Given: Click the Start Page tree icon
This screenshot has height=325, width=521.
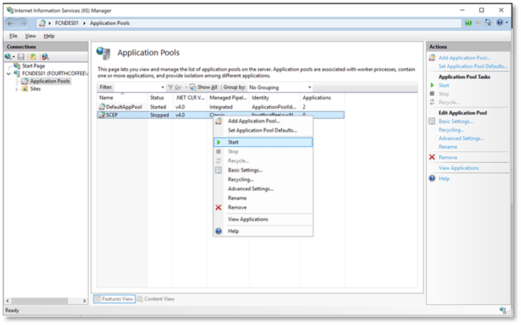Looking at the screenshot, I should coord(17,66).
